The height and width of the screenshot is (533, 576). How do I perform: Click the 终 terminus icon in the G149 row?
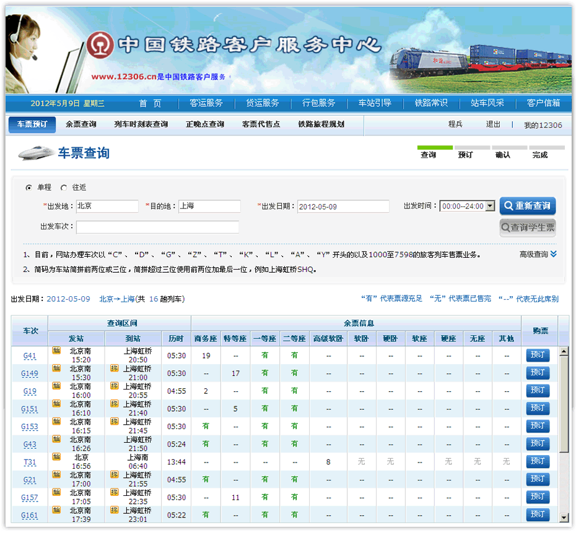click(114, 368)
